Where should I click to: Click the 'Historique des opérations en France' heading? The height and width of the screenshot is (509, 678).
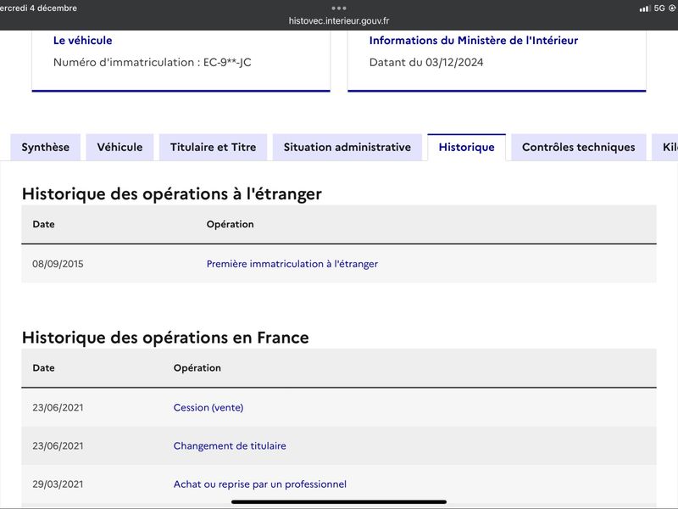[x=165, y=337]
